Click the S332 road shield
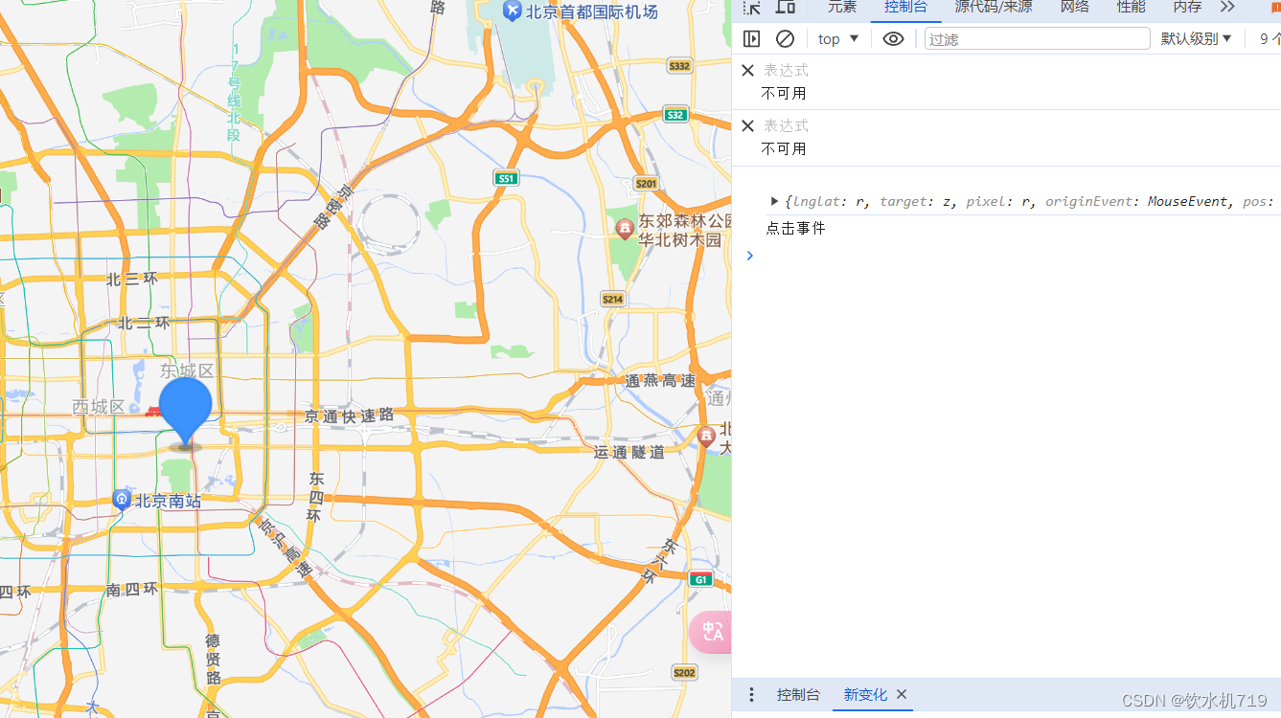Image resolution: width=1281 pixels, height=718 pixels. point(679,66)
